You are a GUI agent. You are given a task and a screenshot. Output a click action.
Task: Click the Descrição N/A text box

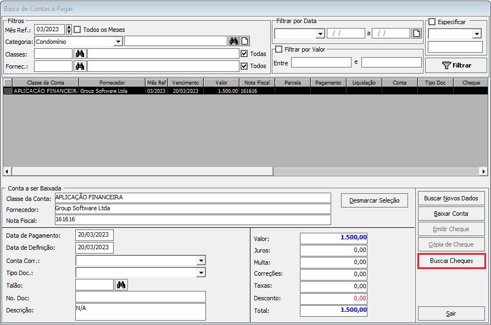tap(141, 312)
